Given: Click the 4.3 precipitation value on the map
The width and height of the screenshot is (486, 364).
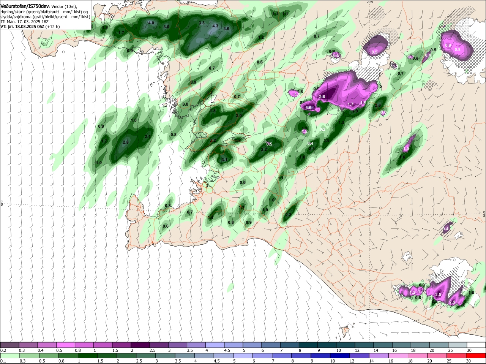Looking at the screenshot, I should point(215,26).
